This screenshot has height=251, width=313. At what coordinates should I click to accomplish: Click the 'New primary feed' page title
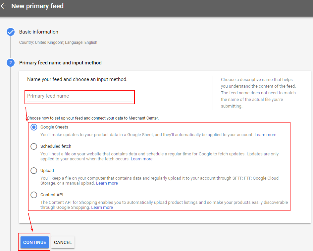[37, 6]
